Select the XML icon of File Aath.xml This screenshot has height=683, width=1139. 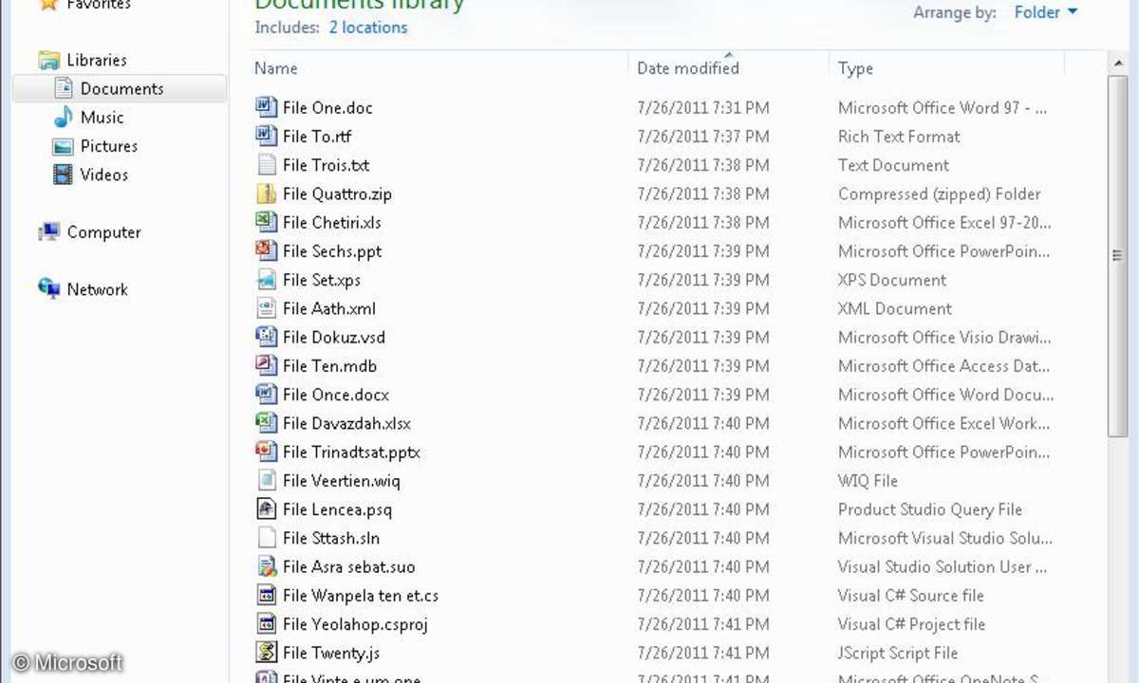(x=267, y=308)
